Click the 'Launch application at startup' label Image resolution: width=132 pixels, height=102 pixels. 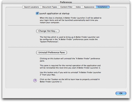54,13
